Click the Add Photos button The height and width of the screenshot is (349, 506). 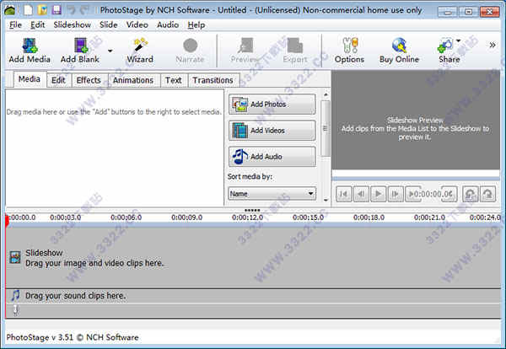pyautogui.click(x=272, y=105)
